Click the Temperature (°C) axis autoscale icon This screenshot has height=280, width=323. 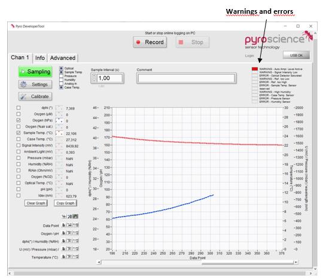[x=69, y=257]
